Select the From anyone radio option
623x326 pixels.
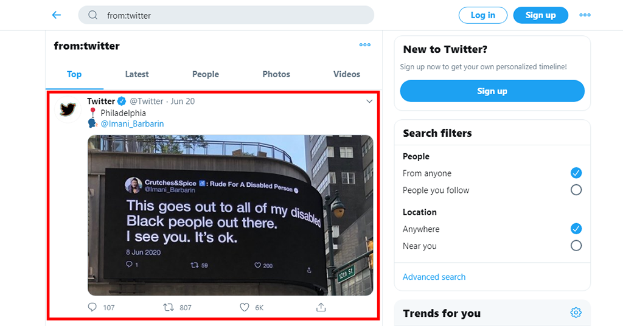click(x=576, y=173)
